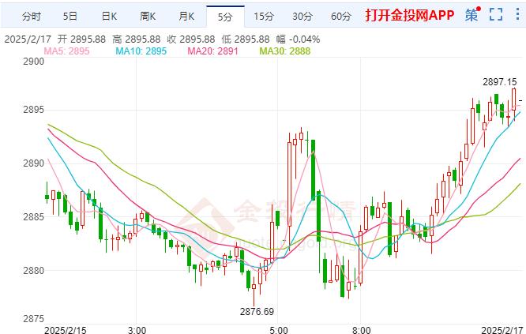Viewport: 526px width, 334px height.
Task: Click the MA30: 2888 indicator label
Action: tap(285, 51)
